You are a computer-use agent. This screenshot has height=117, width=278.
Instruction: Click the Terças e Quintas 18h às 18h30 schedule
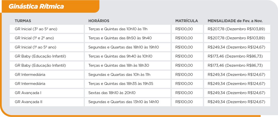[x=119, y=65]
